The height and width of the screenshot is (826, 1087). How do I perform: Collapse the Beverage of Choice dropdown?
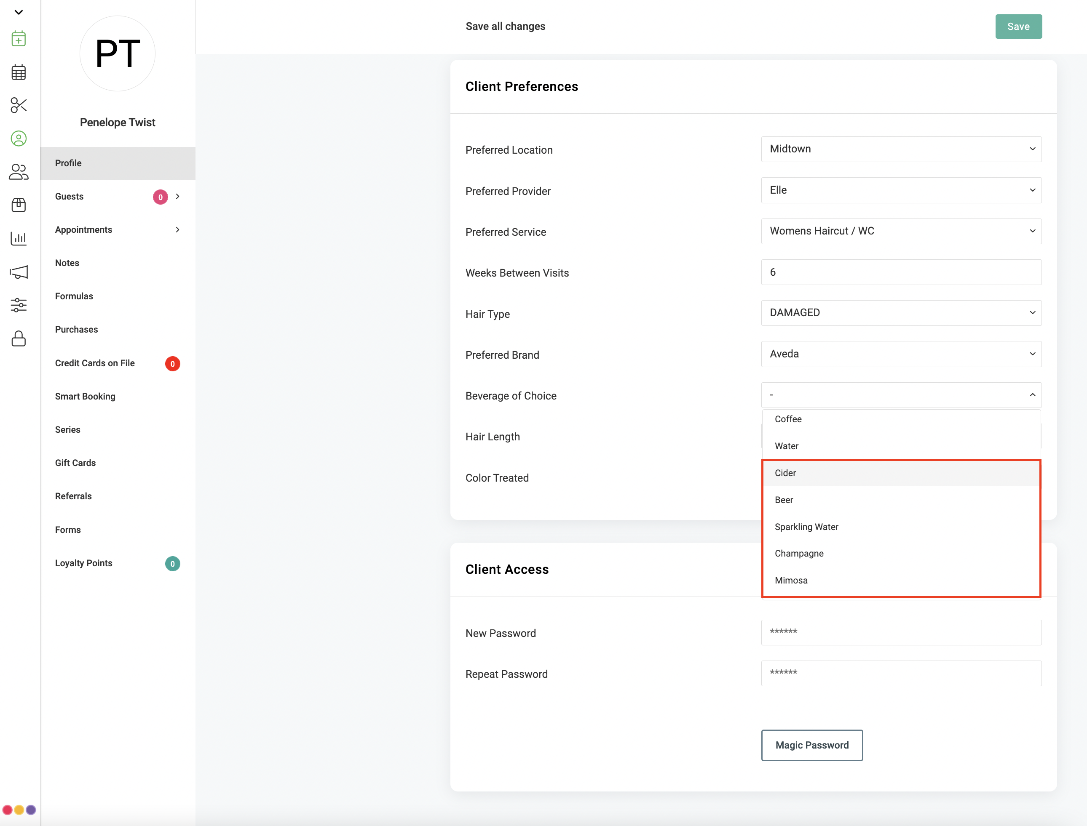tap(901, 395)
